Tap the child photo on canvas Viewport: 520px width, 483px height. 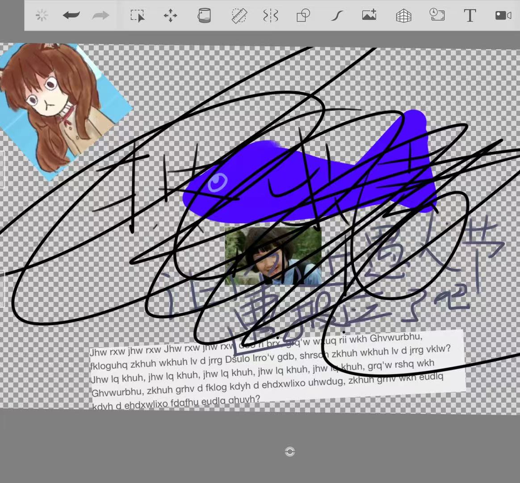(273, 256)
